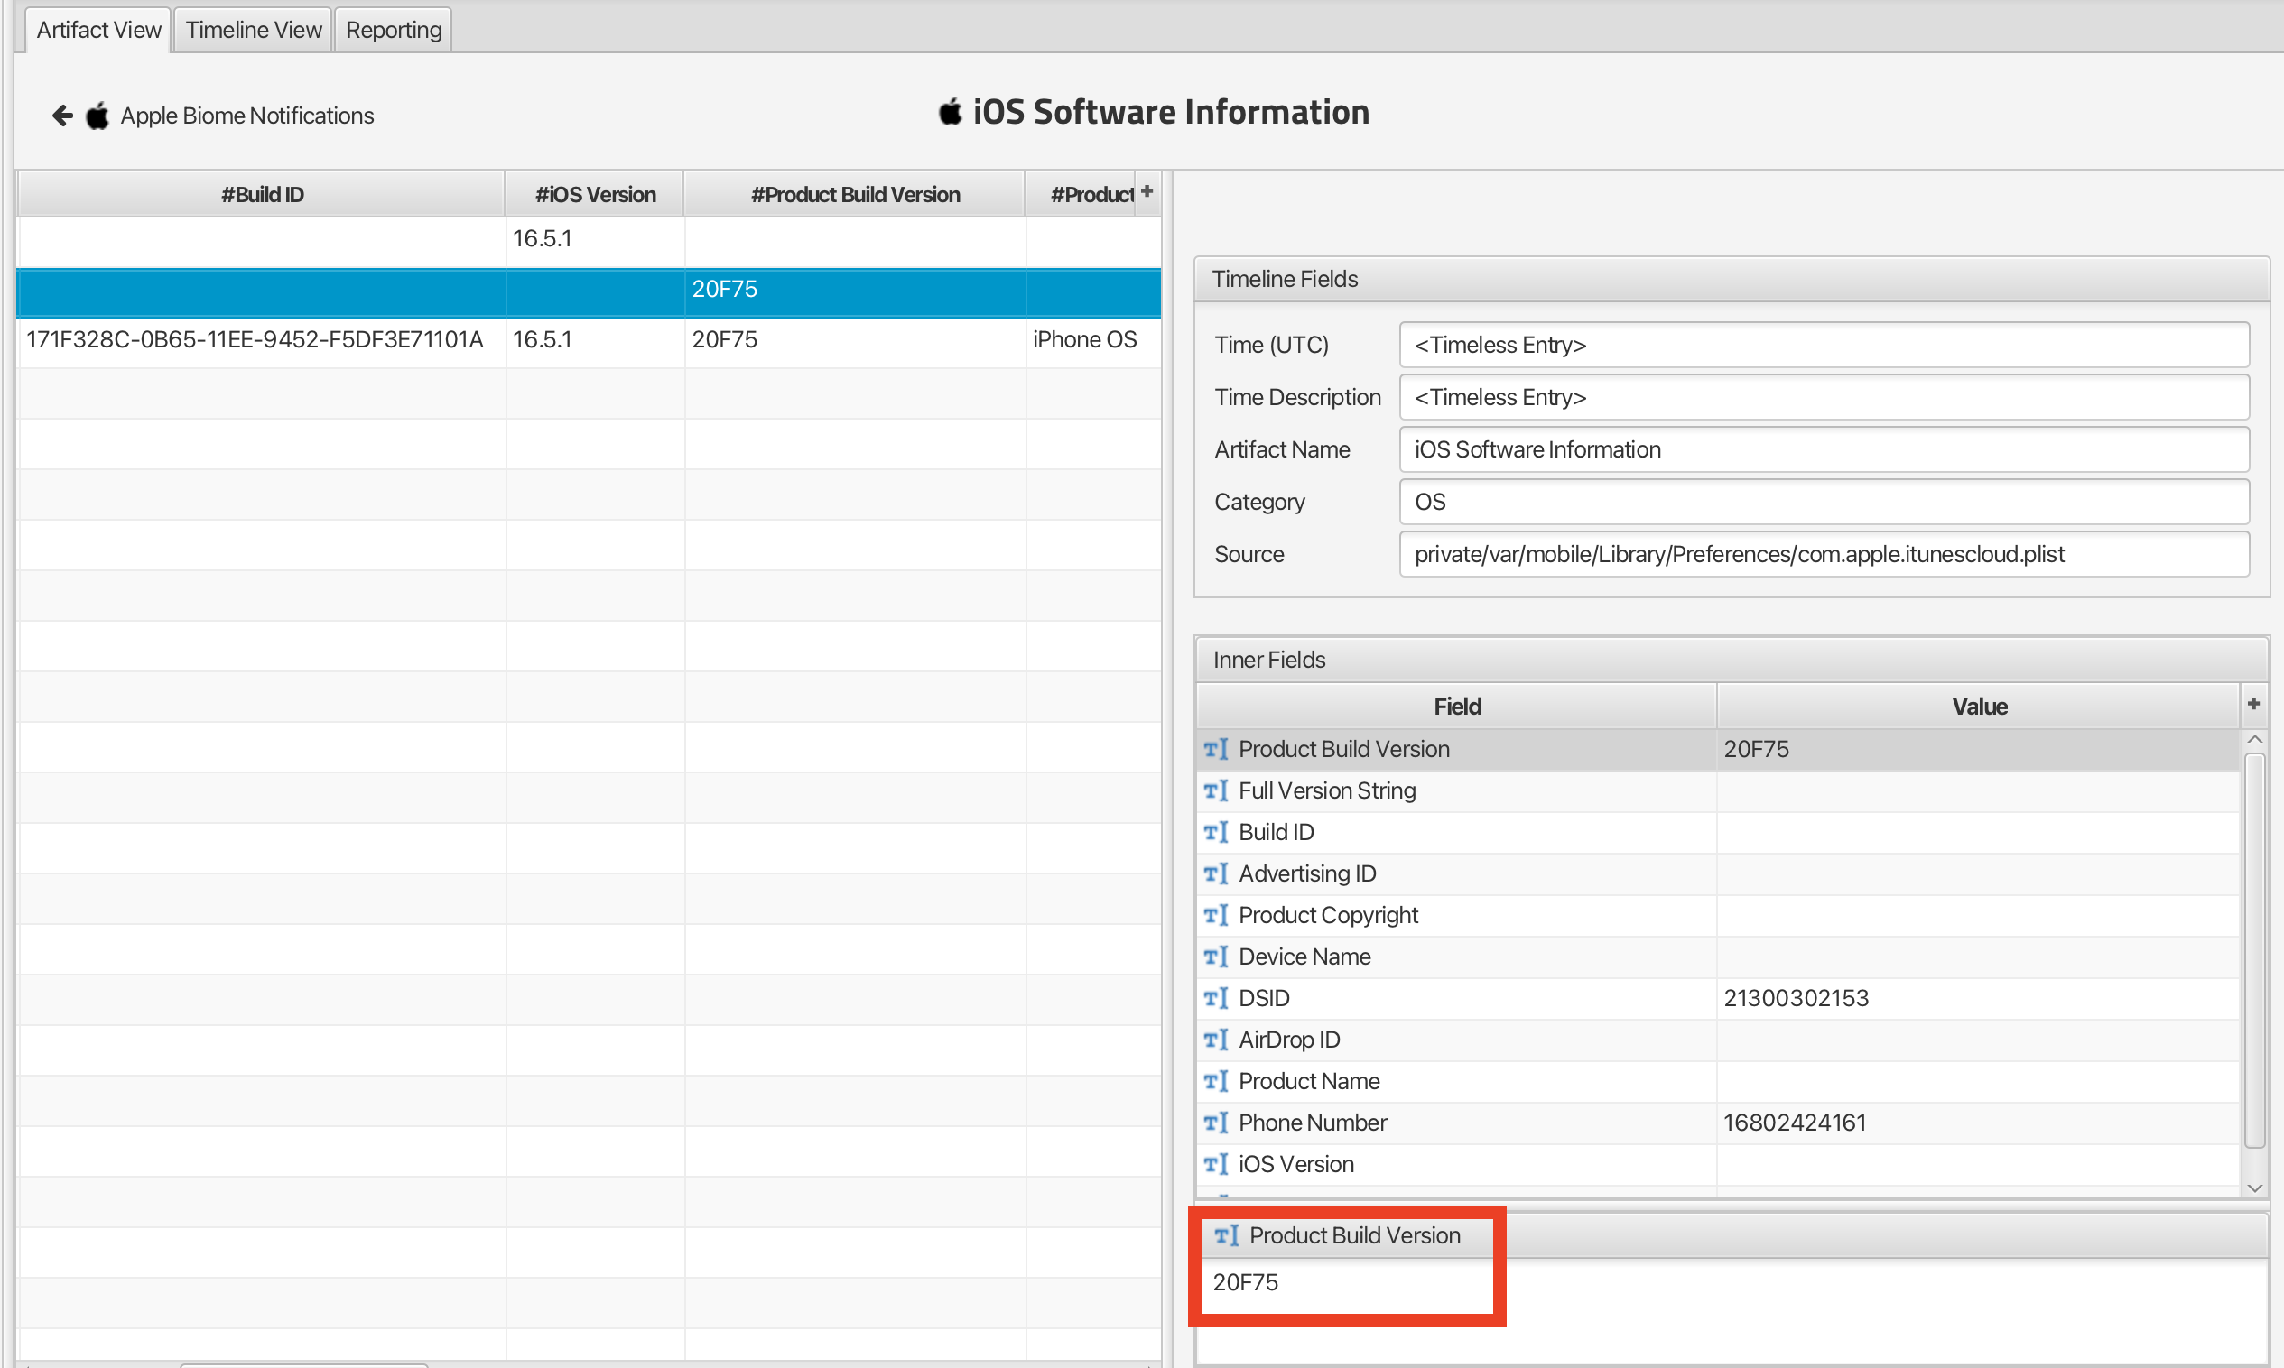Click text icon beside Device Name
Image resolution: width=2284 pixels, height=1368 pixels.
point(1215,957)
